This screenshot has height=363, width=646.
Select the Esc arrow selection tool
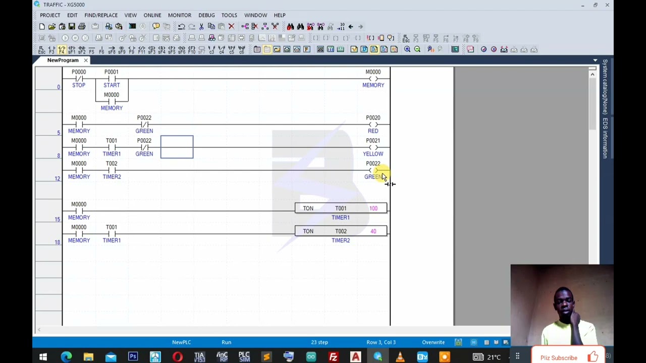click(41, 49)
